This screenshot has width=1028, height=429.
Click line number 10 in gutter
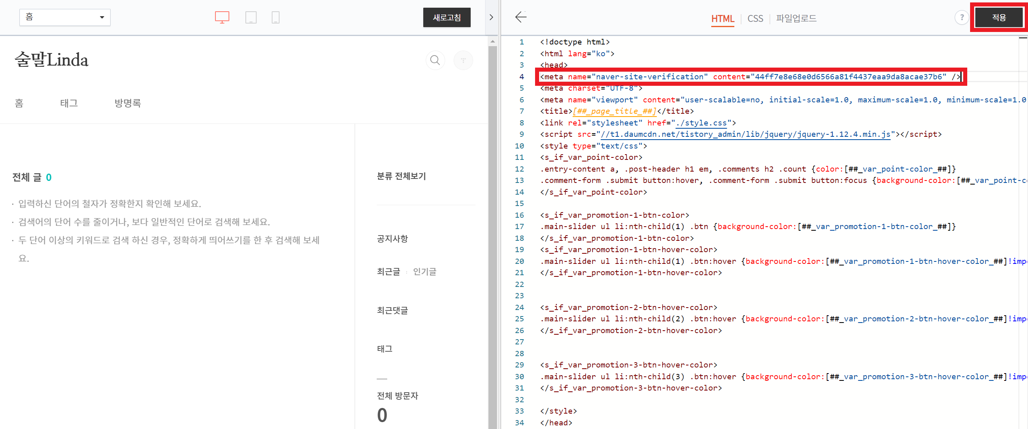(520, 146)
